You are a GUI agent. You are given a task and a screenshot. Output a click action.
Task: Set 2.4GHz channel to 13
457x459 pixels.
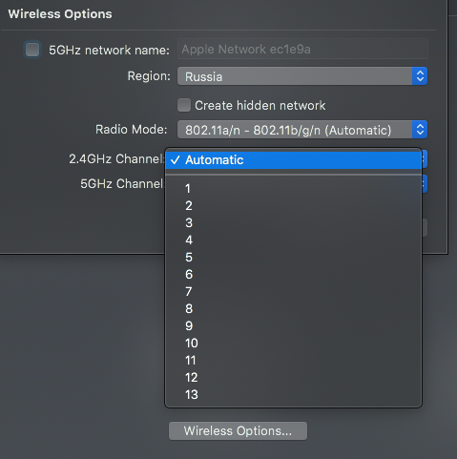(294, 395)
